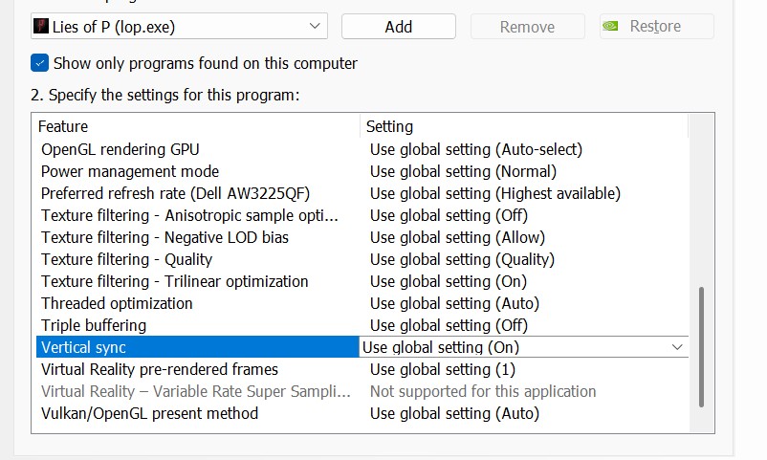The width and height of the screenshot is (767, 460).
Task: Uncheck Show only programs found on this computer
Action: coord(39,63)
